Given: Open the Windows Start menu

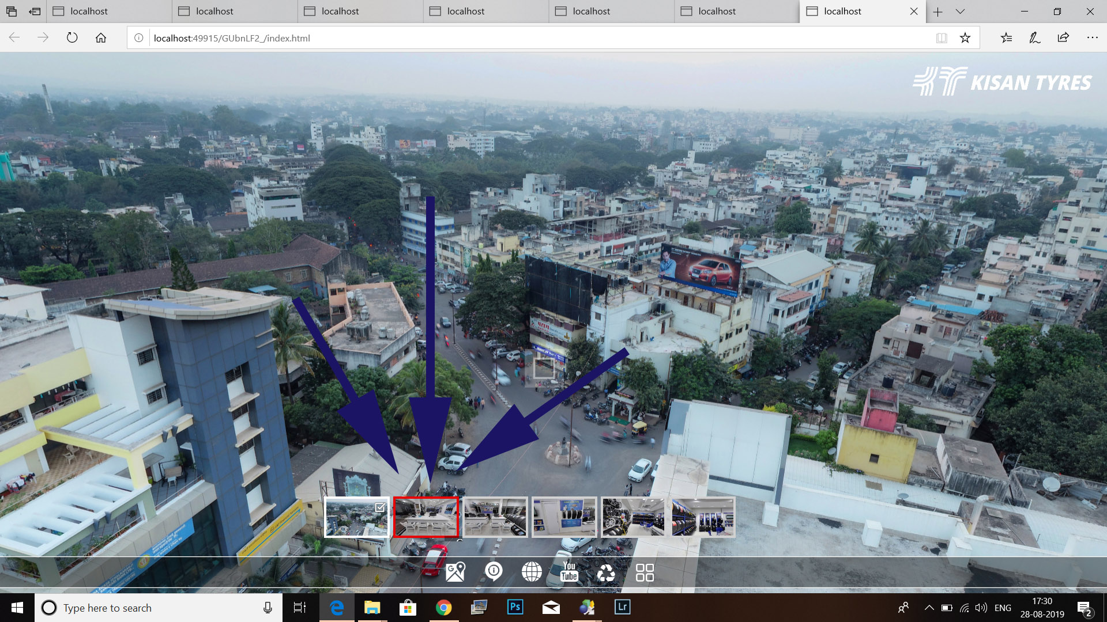Looking at the screenshot, I should [x=17, y=608].
